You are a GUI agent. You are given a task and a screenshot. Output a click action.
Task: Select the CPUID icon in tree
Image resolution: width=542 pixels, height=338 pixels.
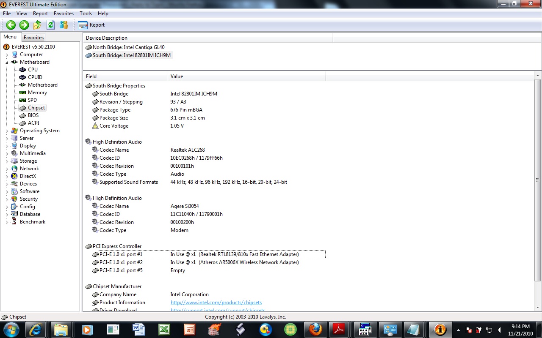[22, 77]
